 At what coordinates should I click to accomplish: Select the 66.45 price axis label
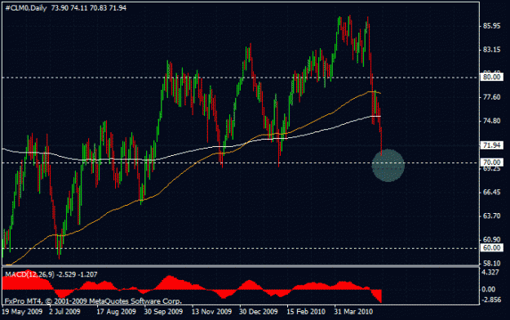coord(492,193)
